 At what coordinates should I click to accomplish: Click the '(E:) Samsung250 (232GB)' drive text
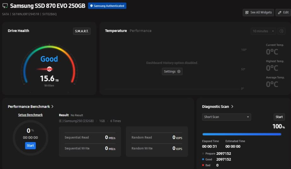coord(76,121)
